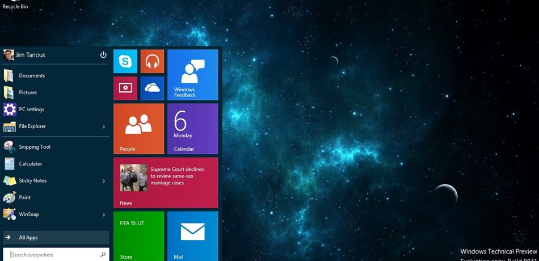Open the Mail tile
The width and height of the screenshot is (539, 261).
point(192,236)
